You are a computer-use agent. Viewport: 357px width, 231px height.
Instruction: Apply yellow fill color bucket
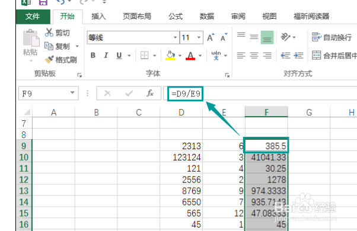(170, 55)
